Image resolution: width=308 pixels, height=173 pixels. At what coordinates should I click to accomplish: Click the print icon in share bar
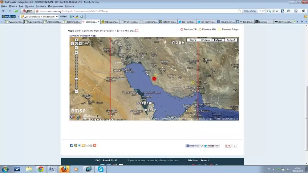tap(91, 145)
